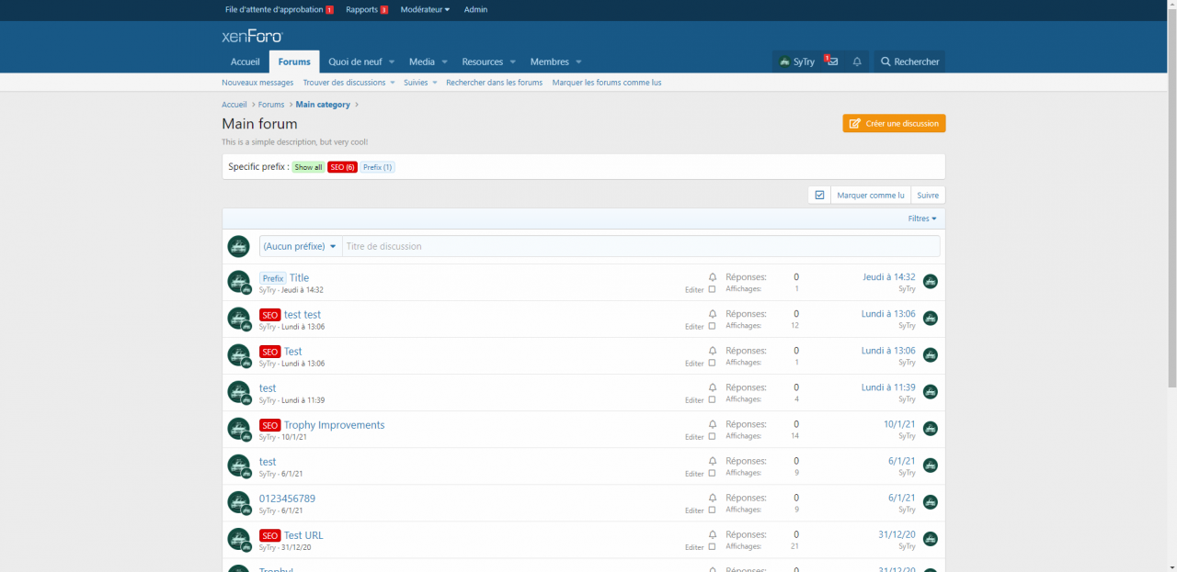Open the alerts bell in navigation bar
This screenshot has height=572, width=1177.
(857, 62)
